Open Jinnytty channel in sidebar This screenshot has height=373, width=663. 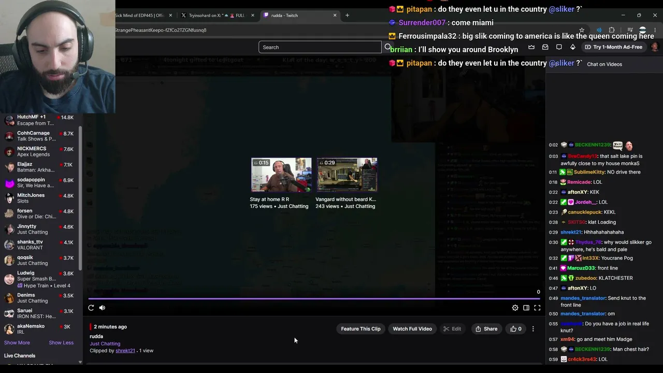click(x=39, y=229)
